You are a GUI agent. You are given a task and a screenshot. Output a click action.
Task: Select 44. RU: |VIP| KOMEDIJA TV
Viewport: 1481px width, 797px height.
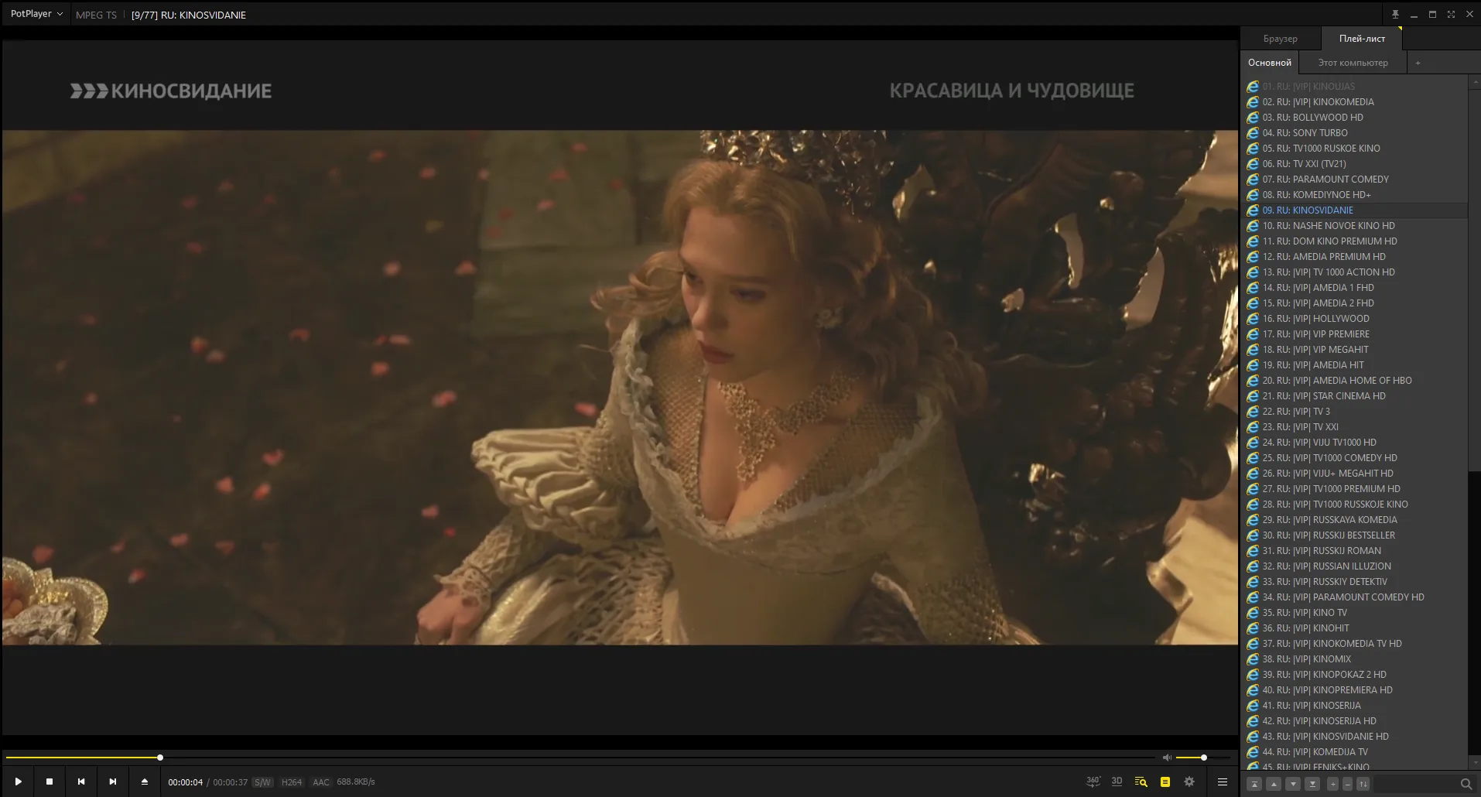tap(1354, 752)
